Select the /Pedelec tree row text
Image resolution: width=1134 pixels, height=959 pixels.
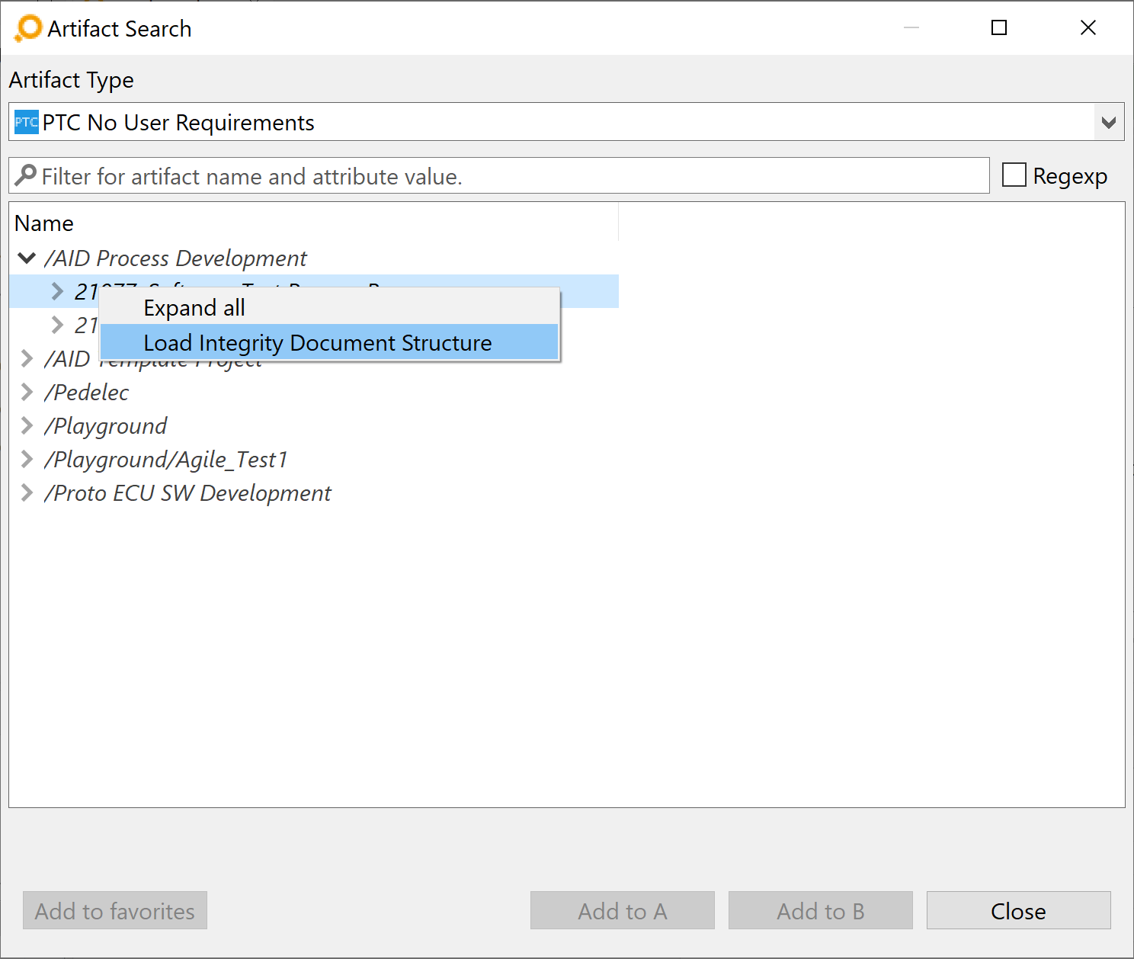click(87, 392)
